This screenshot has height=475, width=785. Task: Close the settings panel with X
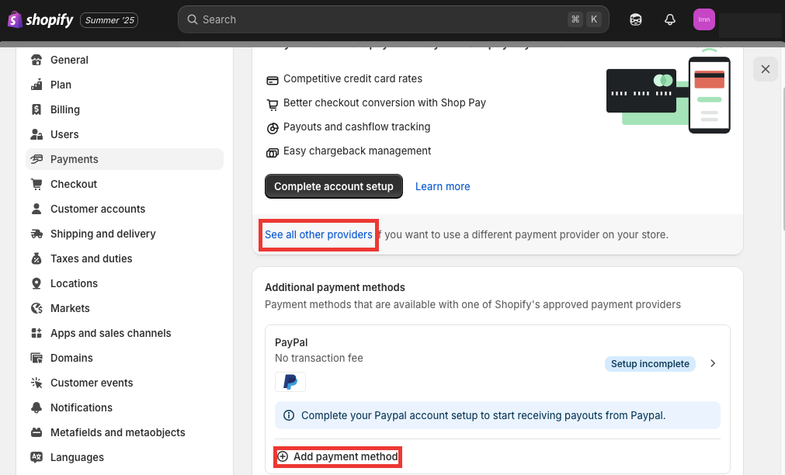click(766, 69)
